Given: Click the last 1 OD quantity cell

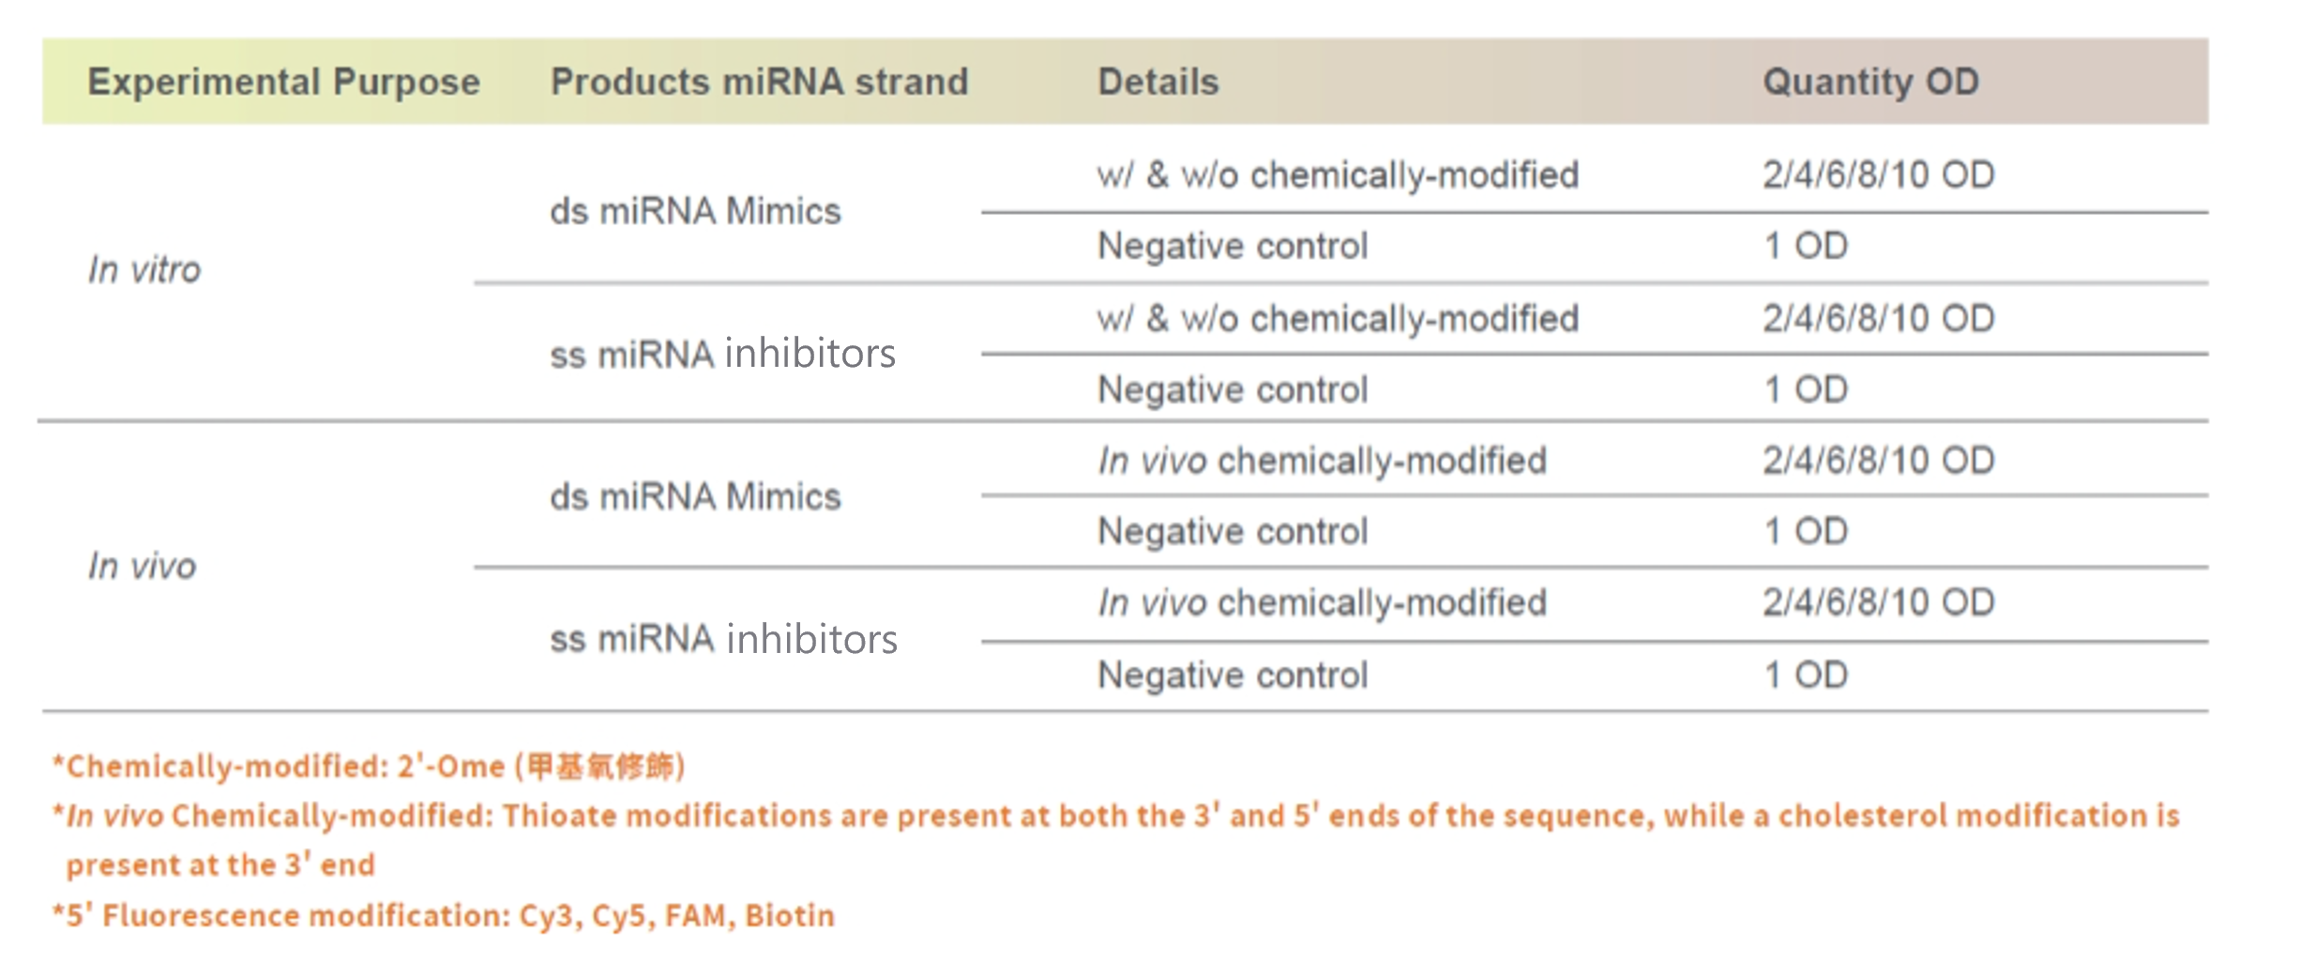Looking at the screenshot, I should (1806, 675).
